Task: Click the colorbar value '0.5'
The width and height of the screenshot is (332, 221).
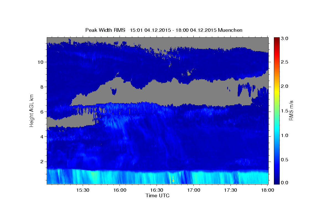Action: click(x=284, y=160)
